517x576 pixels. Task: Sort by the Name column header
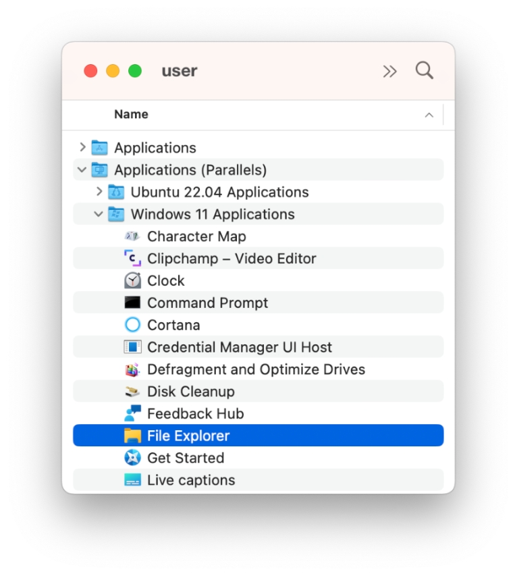131,115
